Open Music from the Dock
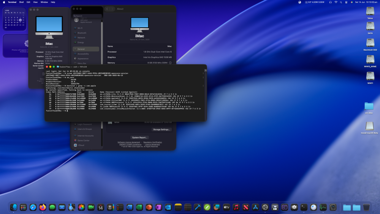The width and height of the screenshot is (380, 214). pyautogui.click(x=236, y=207)
